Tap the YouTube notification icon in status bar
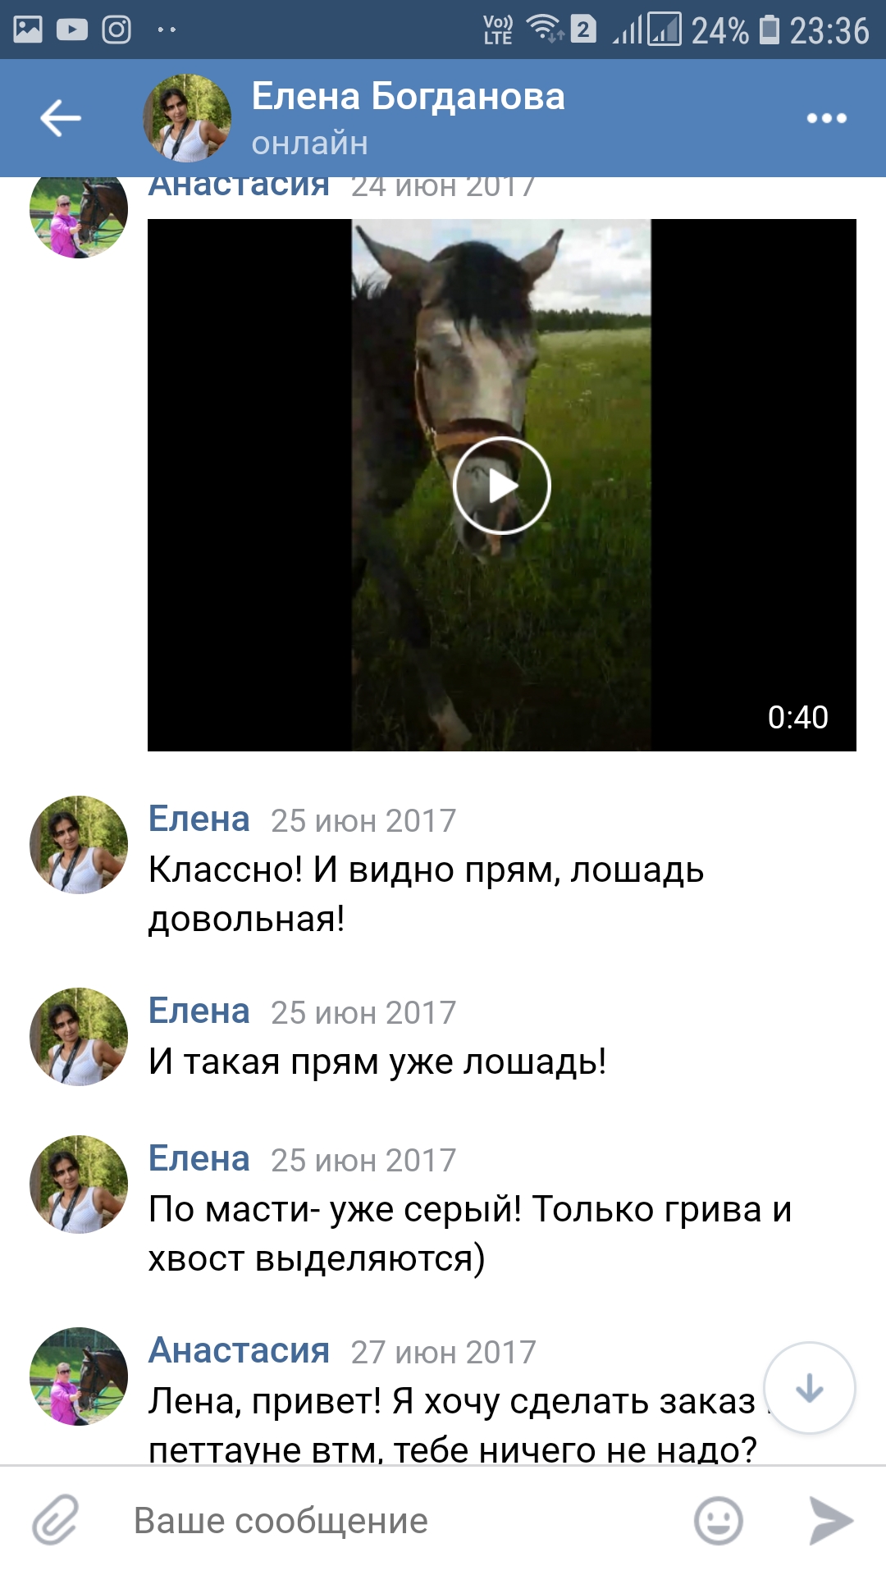The height and width of the screenshot is (1575, 886). (x=72, y=30)
